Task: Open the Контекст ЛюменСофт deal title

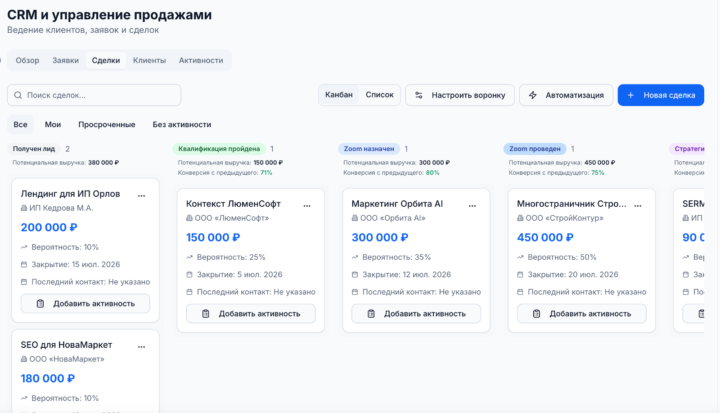Action: (x=234, y=204)
